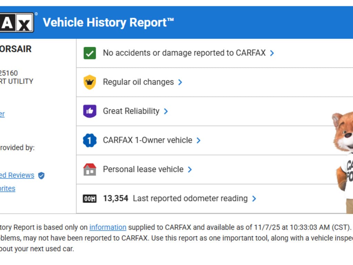
Task: Expand the no accidents reported chevron
Action: click(272, 53)
